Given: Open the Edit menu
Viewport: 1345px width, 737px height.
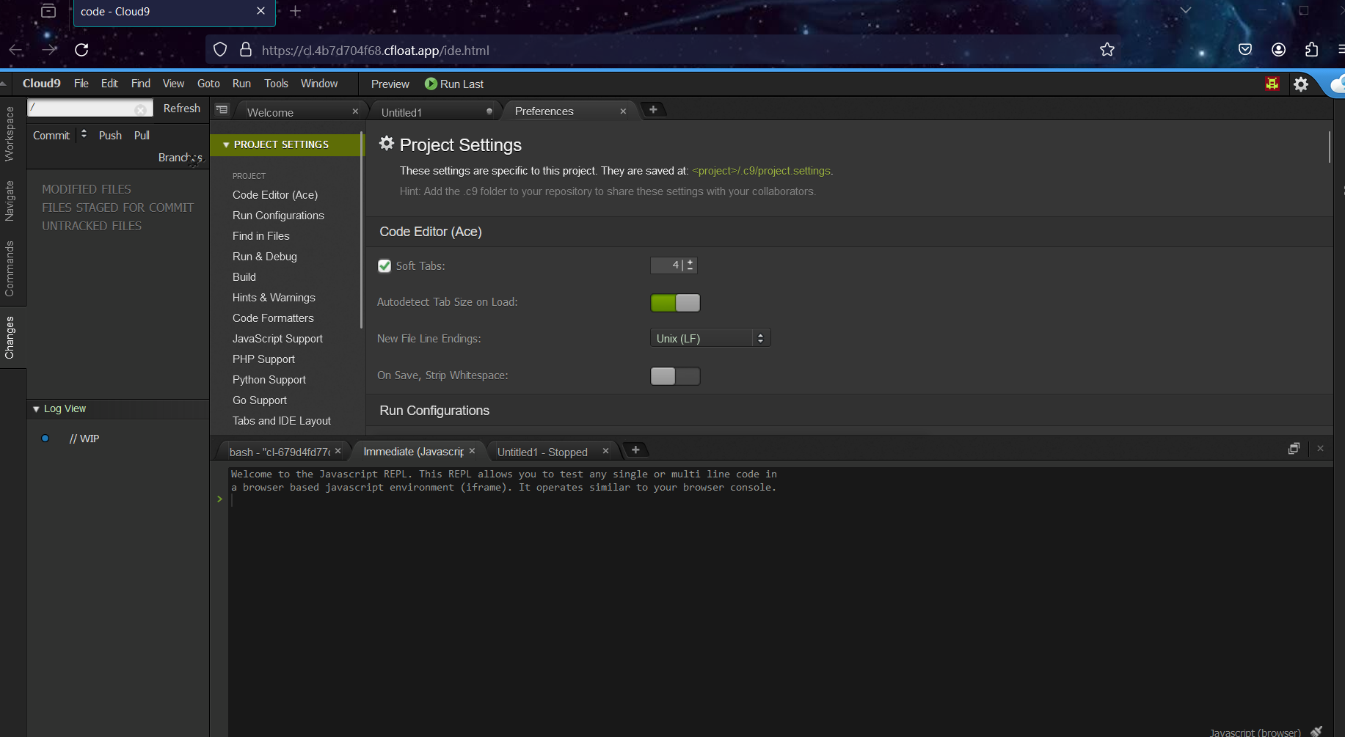Looking at the screenshot, I should click(109, 84).
